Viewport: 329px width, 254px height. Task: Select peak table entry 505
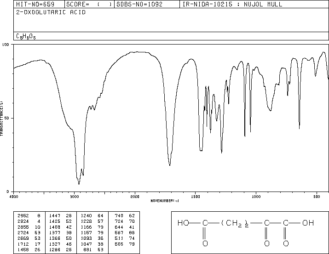[119, 244]
